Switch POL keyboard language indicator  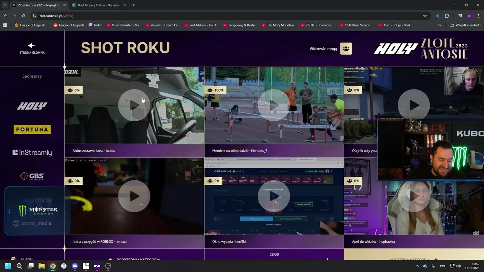click(443, 266)
